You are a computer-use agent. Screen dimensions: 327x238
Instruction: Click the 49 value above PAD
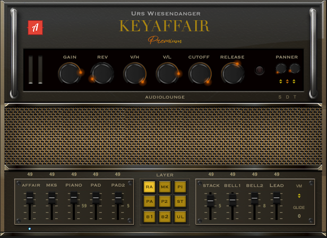coord(96,174)
